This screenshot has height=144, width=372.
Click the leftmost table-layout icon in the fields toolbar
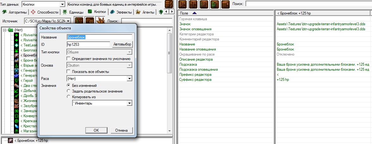pos(183,4)
